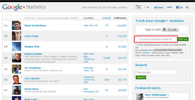Click Robert Scoble's 32,473 followers count
Screen dimensions: 195x100
122,58
